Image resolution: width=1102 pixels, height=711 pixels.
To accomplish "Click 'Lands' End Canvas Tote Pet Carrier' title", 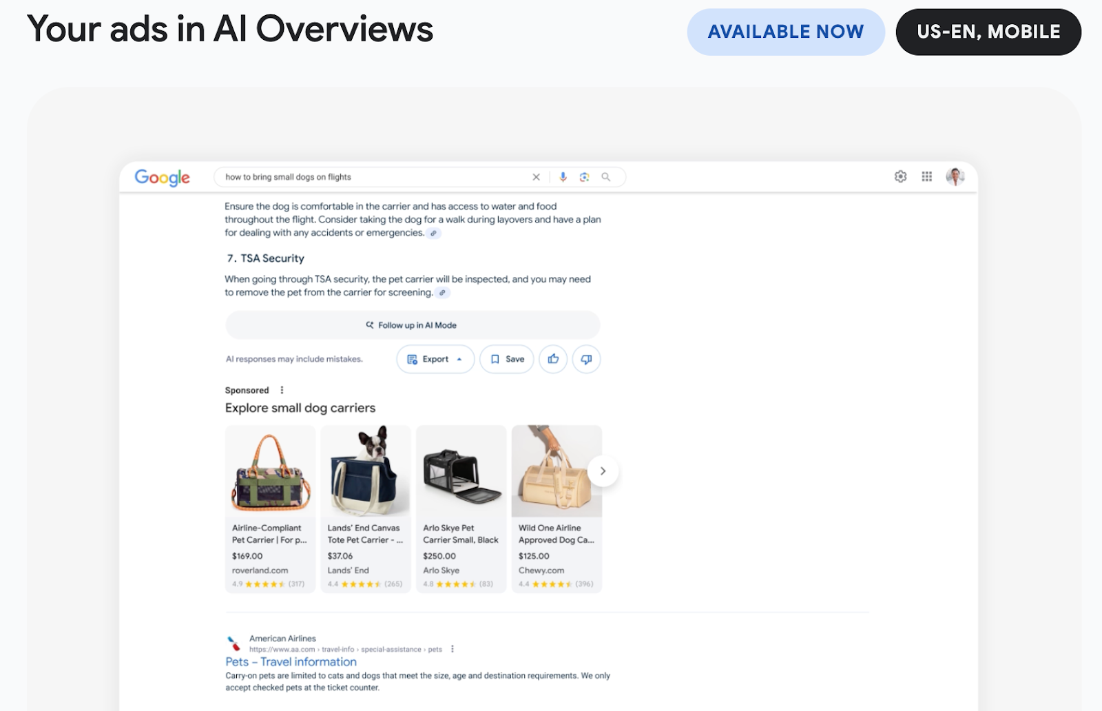I will (x=365, y=534).
